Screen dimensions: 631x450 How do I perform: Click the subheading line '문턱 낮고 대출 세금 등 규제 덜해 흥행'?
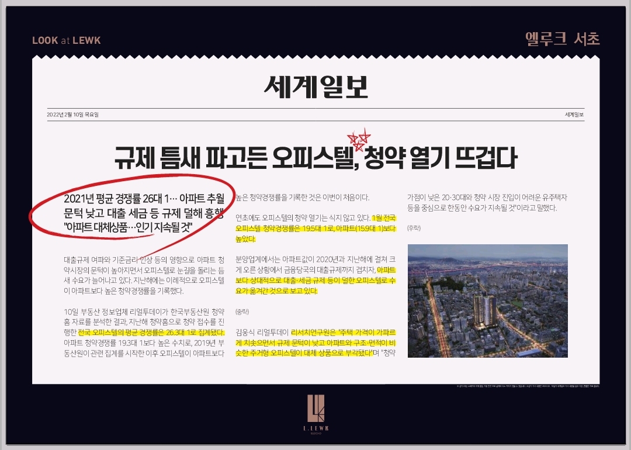point(144,213)
